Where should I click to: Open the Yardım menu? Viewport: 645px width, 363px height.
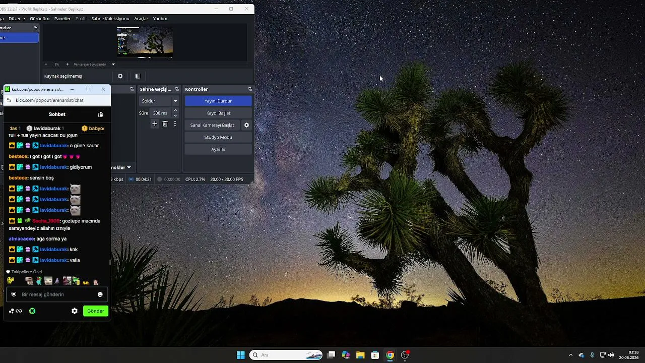(x=160, y=19)
